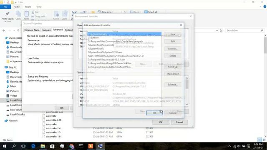Click the Search bin input field
The width and height of the screenshot is (267, 150).
click(x=245, y=30)
